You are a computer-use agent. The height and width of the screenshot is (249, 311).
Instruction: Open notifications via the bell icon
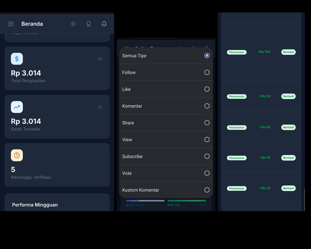[x=104, y=24]
